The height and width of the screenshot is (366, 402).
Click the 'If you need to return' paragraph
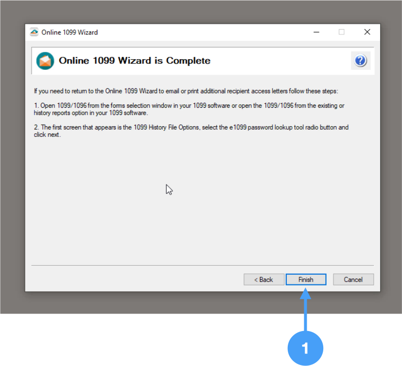(x=186, y=91)
